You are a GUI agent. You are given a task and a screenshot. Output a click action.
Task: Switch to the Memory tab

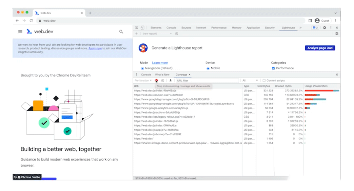(237, 28)
